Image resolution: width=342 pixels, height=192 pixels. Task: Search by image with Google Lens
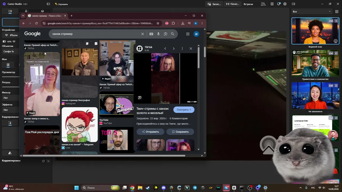(165, 34)
